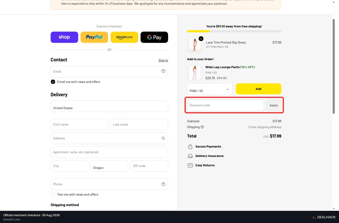This screenshot has height=223, width=339.
Task: Focus the Phone number field
Action: [109, 184]
